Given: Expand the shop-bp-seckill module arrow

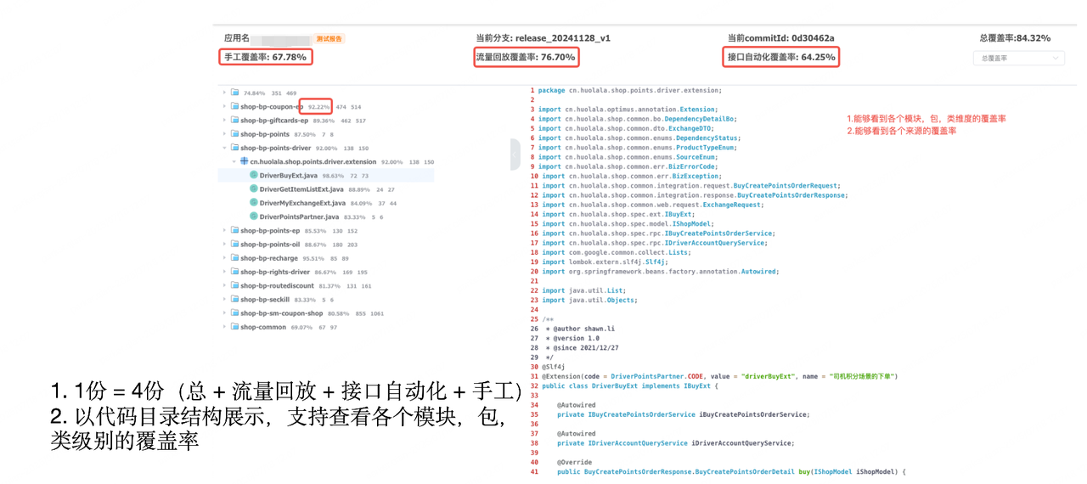Looking at the screenshot, I should (225, 299).
